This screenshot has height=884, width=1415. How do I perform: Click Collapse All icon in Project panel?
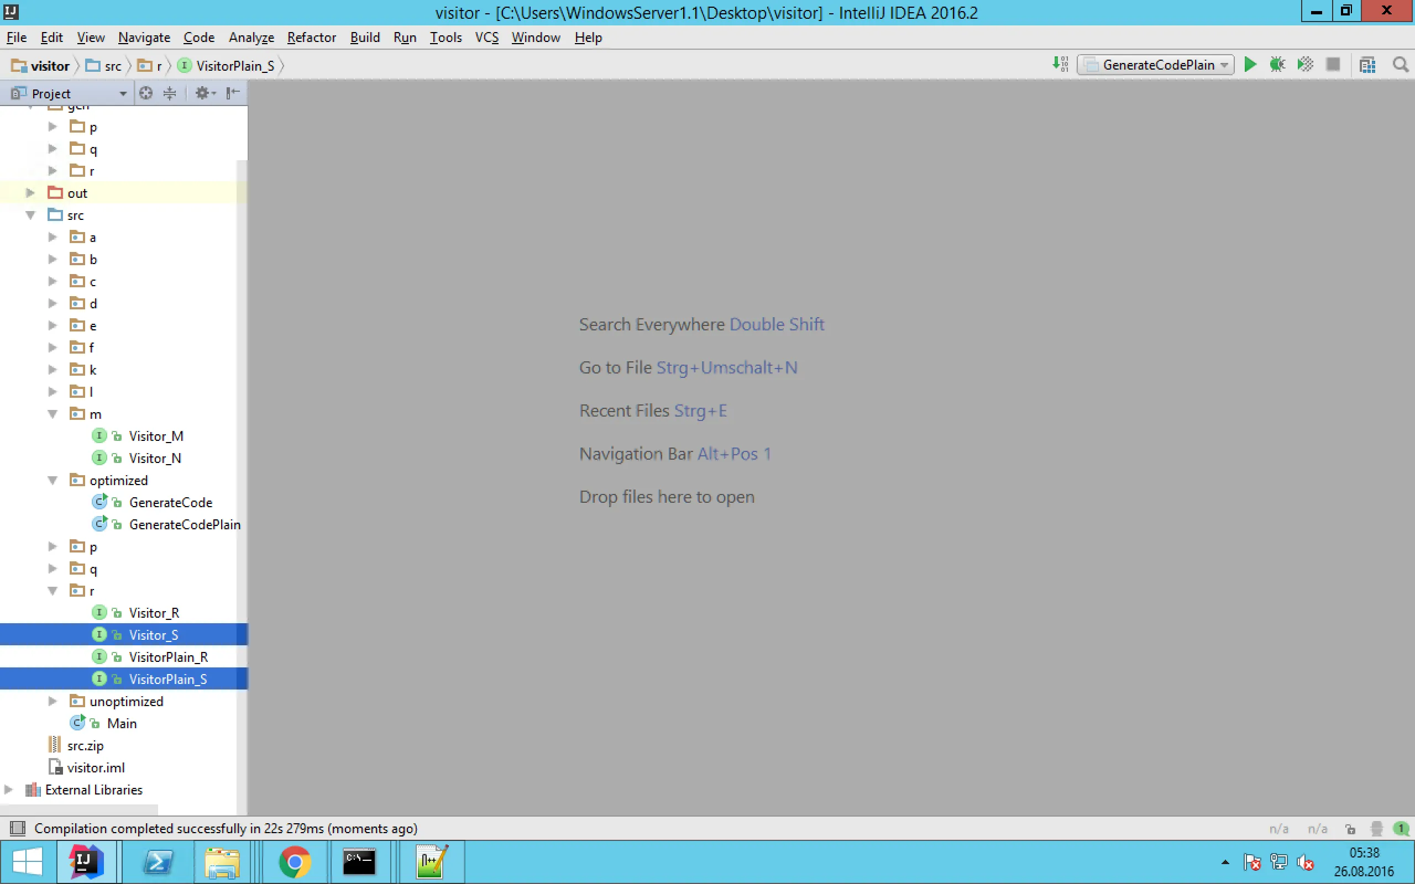pos(170,93)
